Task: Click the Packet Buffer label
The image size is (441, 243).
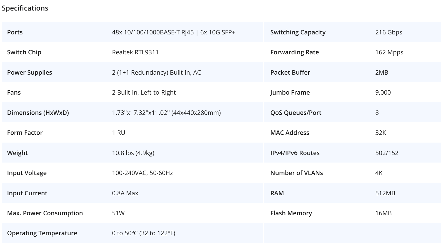Action: (x=290, y=72)
